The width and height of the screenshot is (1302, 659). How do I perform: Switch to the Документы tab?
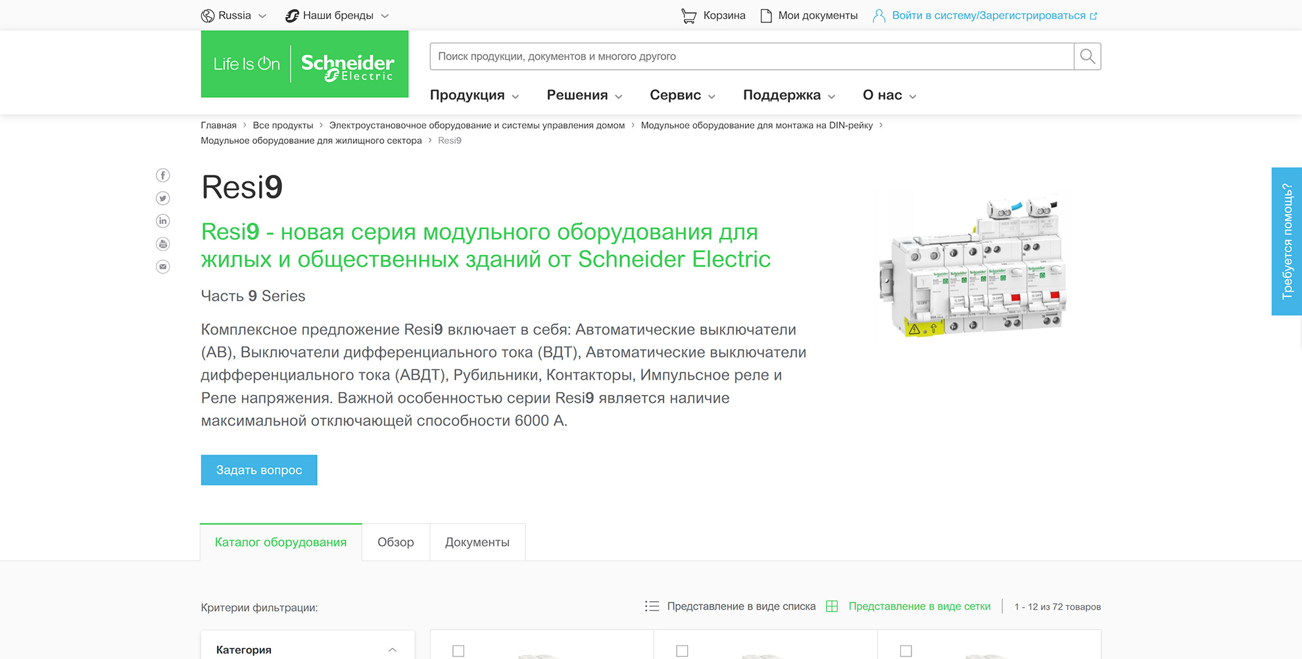(477, 542)
